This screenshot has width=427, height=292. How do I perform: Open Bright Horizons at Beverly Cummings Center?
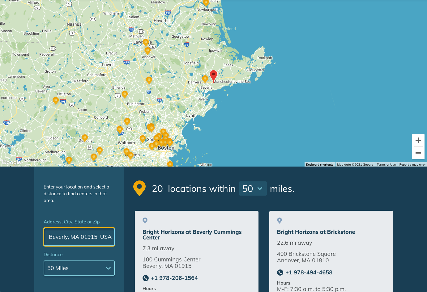click(x=192, y=235)
